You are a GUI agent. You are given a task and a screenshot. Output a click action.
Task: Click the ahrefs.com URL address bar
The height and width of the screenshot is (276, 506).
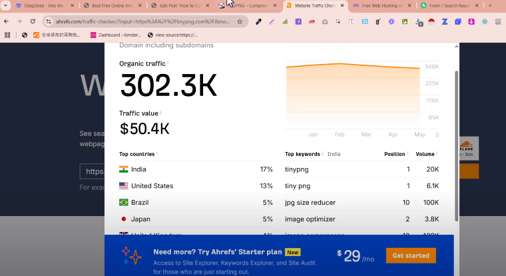pyautogui.click(x=143, y=21)
